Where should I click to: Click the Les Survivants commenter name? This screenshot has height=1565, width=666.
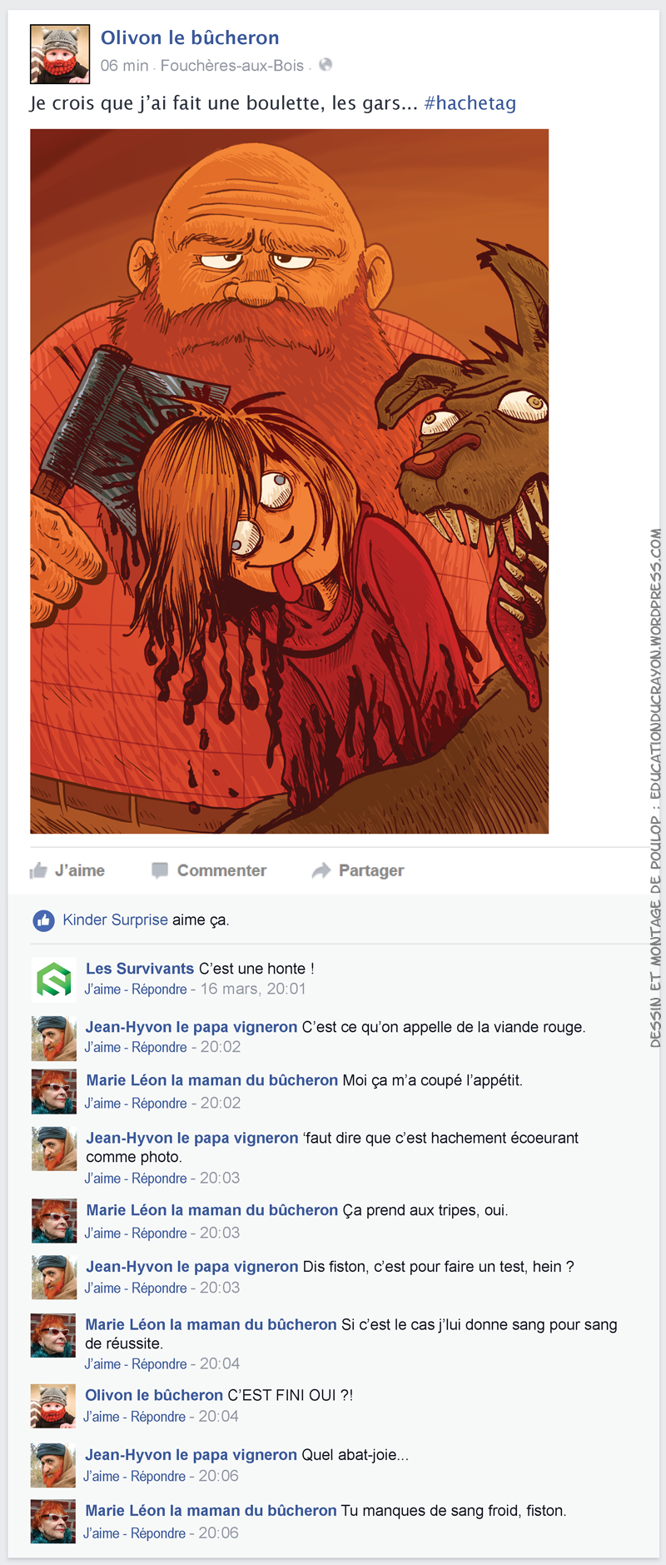(140, 969)
